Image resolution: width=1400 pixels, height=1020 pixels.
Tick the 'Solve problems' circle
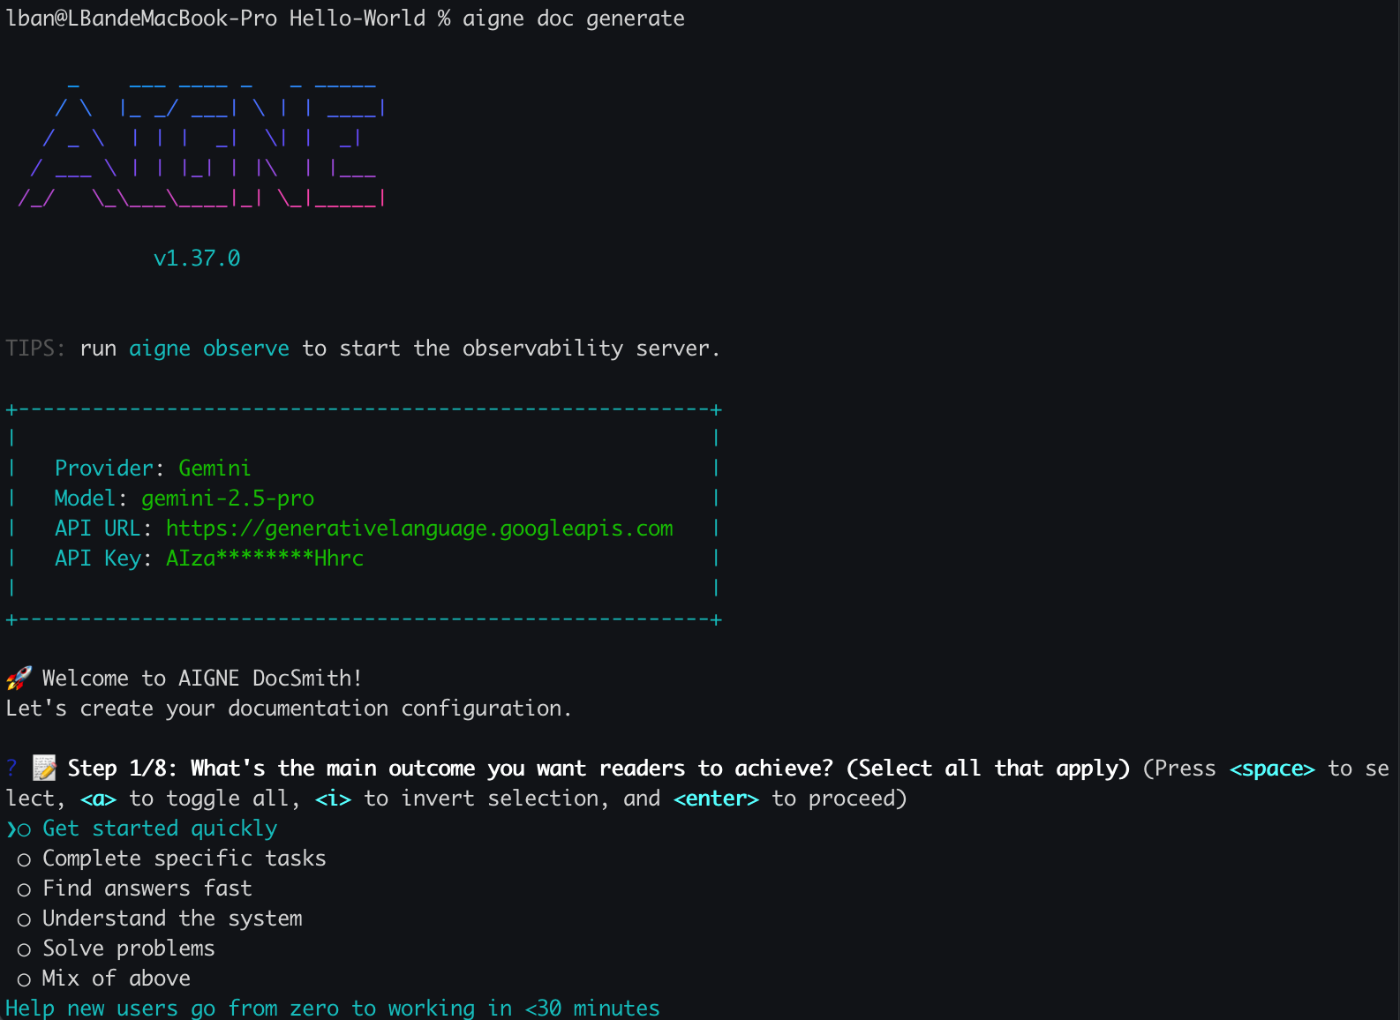(x=24, y=949)
